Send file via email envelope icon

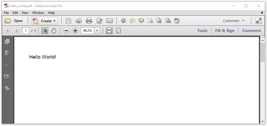coord(110,21)
